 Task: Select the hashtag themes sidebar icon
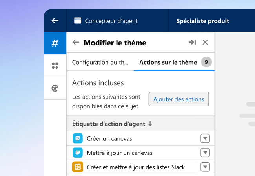pos(55,43)
